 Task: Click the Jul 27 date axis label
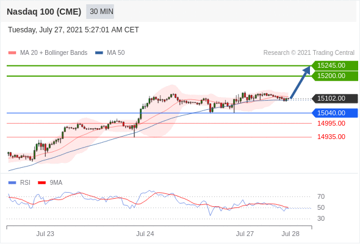click(x=245, y=234)
